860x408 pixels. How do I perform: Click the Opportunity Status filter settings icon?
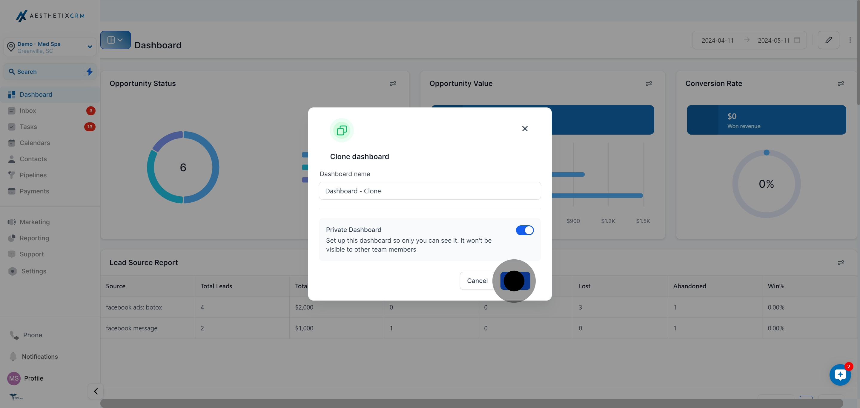tap(393, 83)
